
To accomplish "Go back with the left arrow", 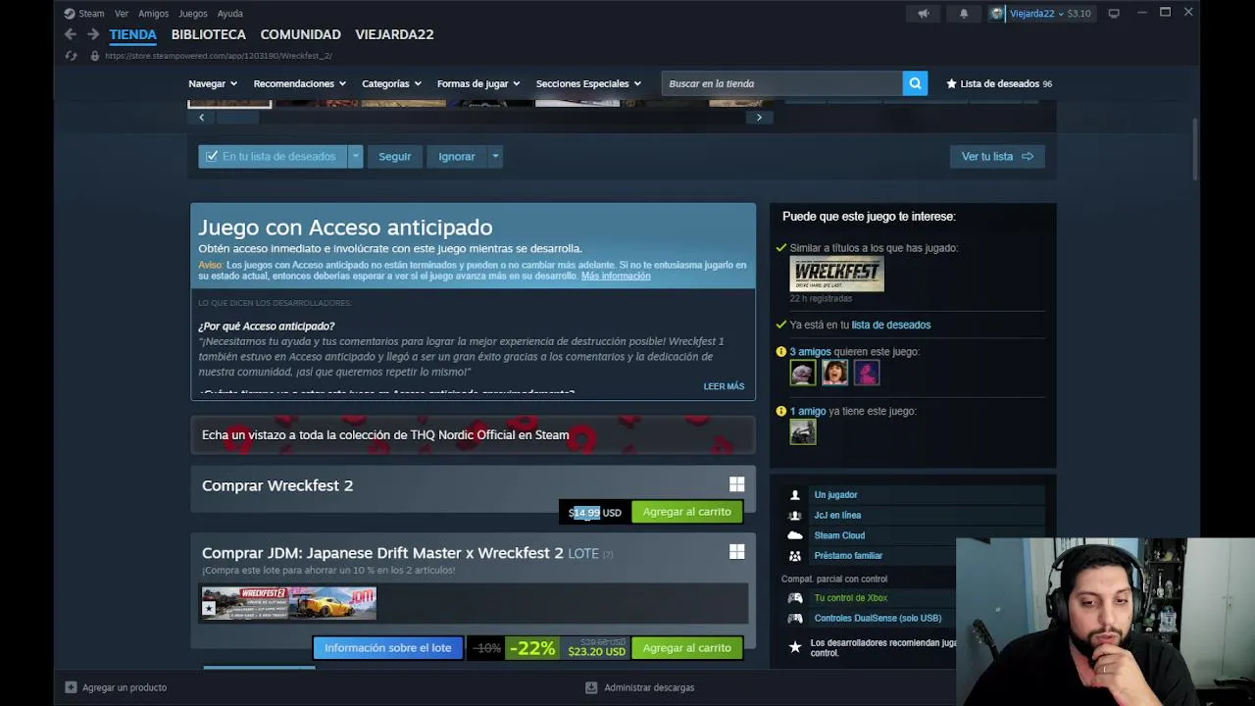I will click(x=71, y=34).
